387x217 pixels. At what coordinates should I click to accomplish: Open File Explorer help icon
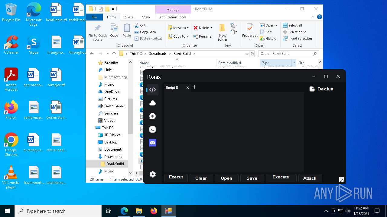[x=319, y=17]
